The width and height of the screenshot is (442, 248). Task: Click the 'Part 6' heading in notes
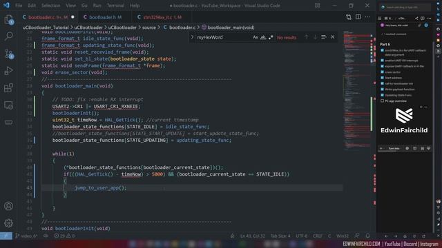385,44
